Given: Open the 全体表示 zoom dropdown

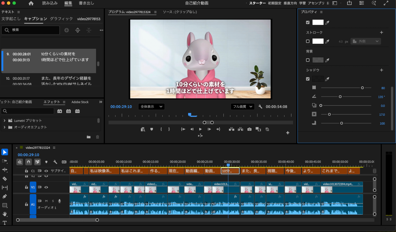Looking at the screenshot, I should (151, 107).
